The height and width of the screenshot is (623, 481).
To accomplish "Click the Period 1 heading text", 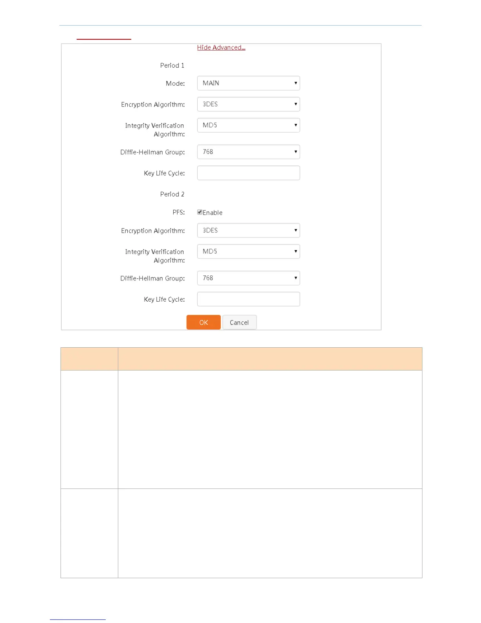I will (172, 66).
